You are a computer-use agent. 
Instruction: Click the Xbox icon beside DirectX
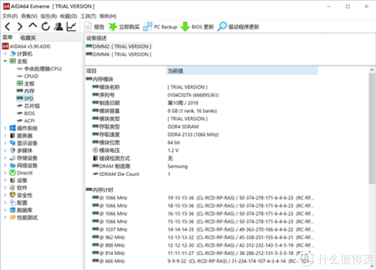13,173
